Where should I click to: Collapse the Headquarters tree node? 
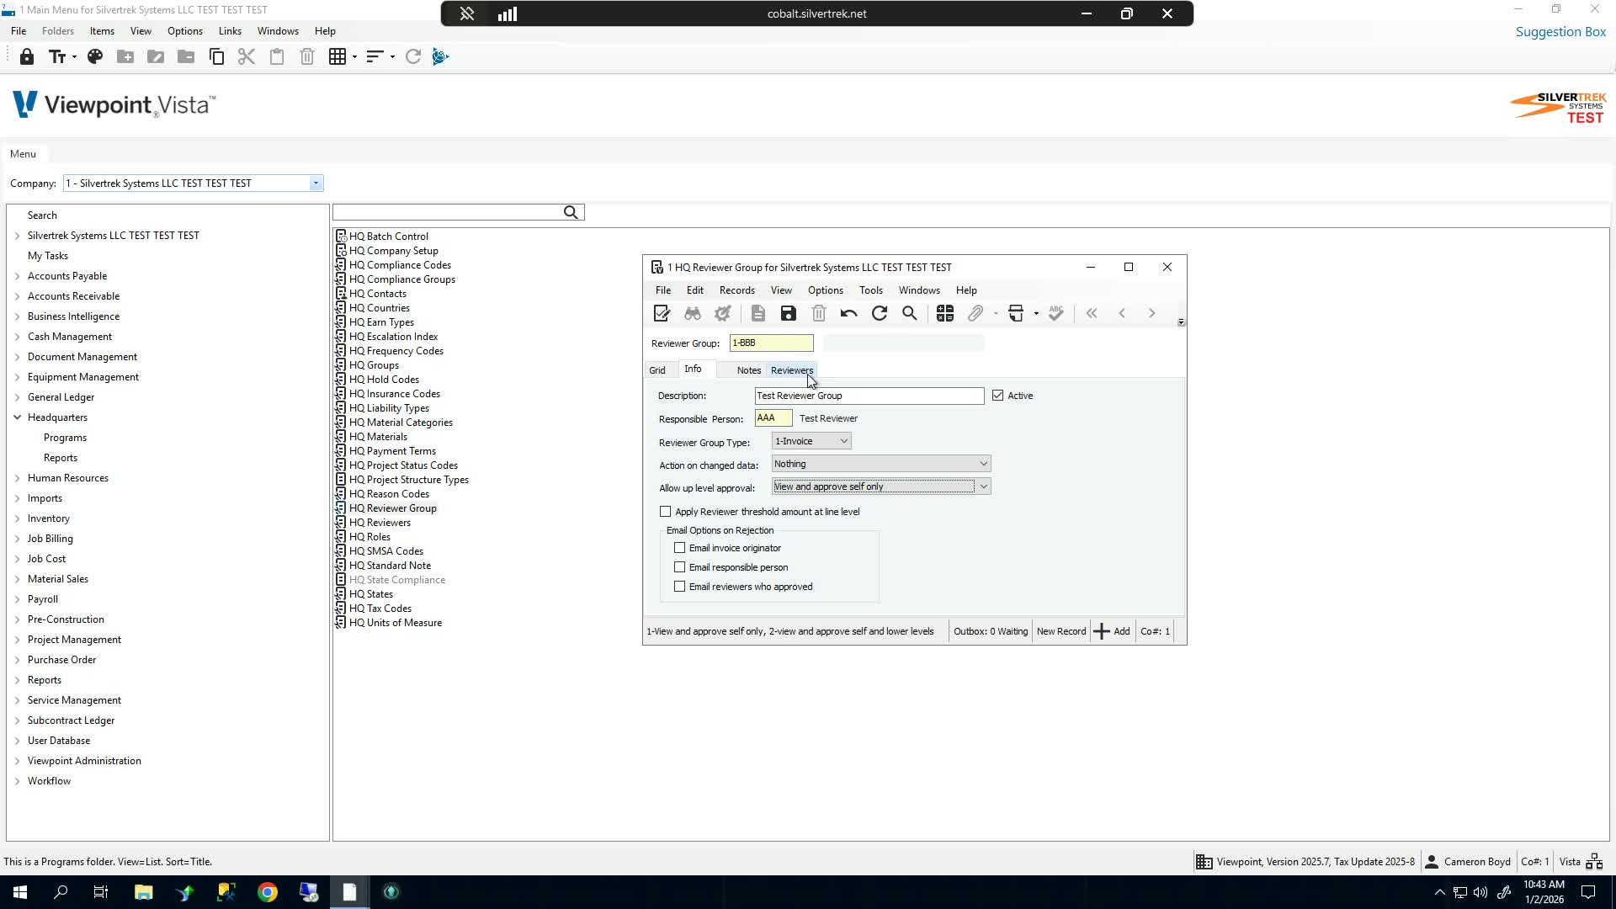(17, 417)
